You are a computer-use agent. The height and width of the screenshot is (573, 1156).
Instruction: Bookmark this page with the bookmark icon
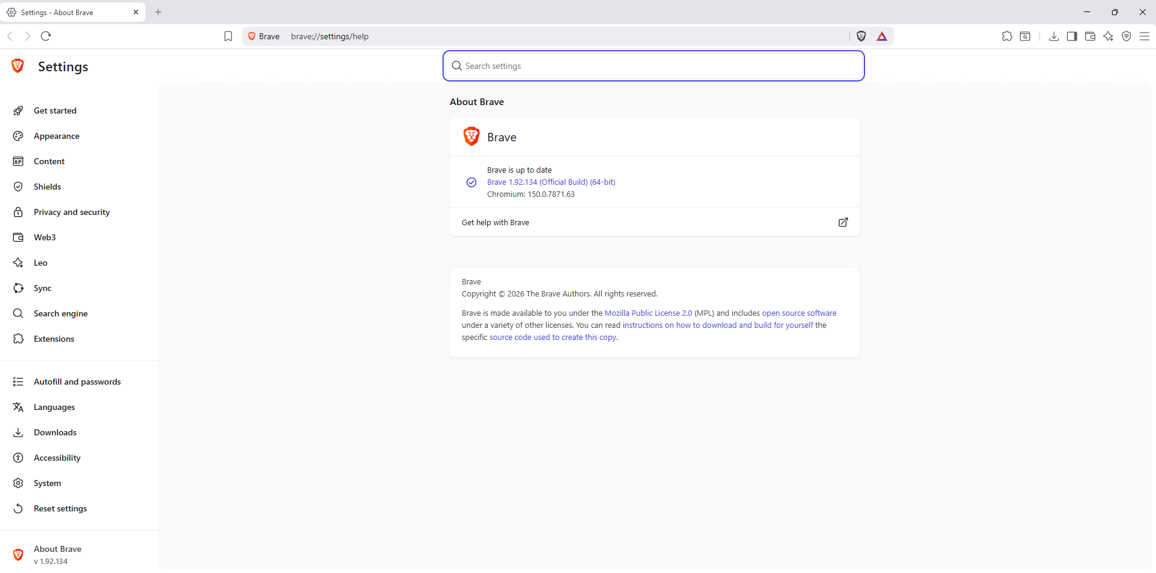click(228, 36)
